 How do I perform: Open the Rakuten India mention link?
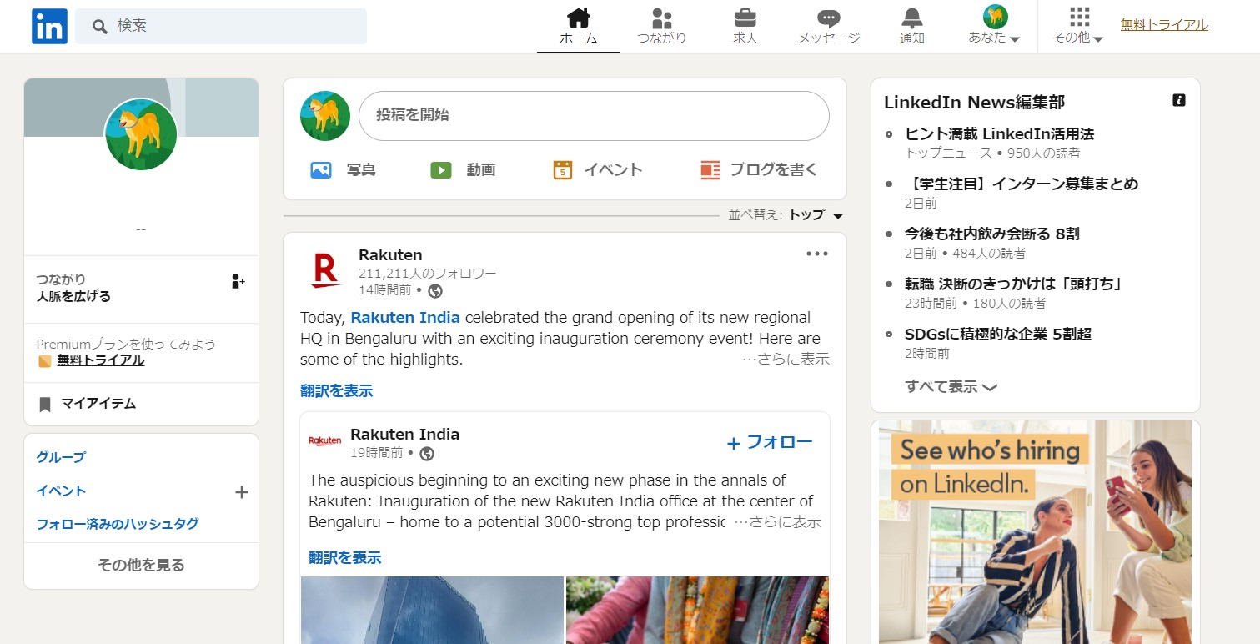click(405, 317)
